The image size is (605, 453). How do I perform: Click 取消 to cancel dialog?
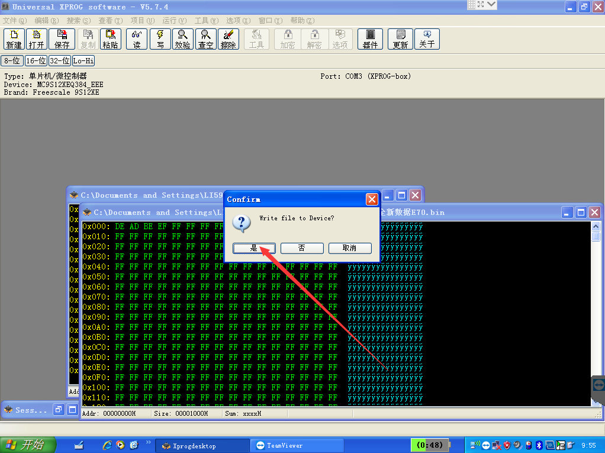(x=350, y=248)
